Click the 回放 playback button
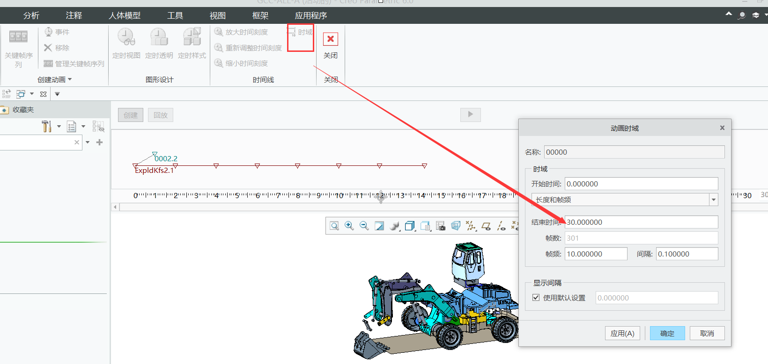The width and height of the screenshot is (768, 364). (161, 115)
